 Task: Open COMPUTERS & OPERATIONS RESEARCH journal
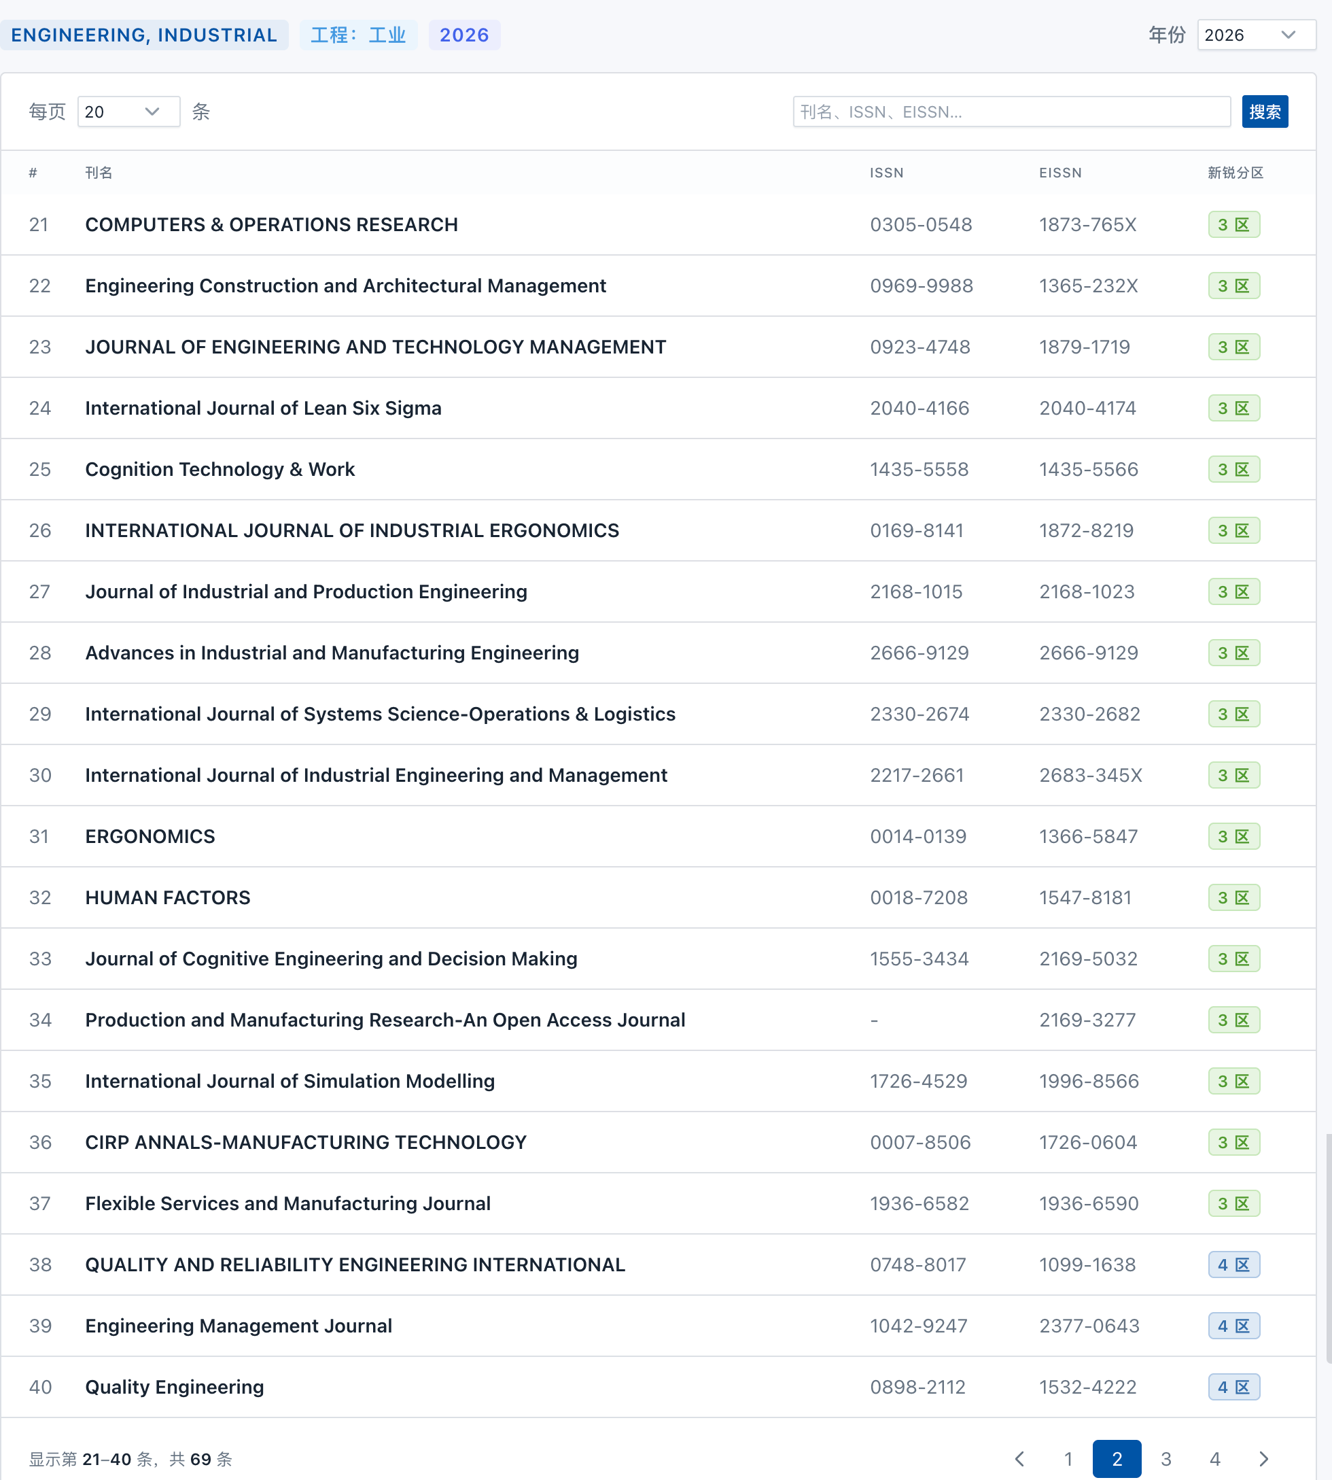272,225
